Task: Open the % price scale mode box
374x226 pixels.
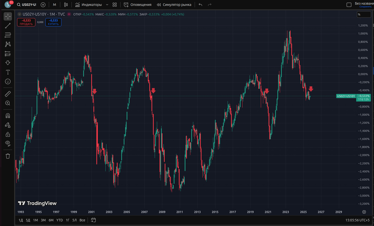Action: (364, 14)
